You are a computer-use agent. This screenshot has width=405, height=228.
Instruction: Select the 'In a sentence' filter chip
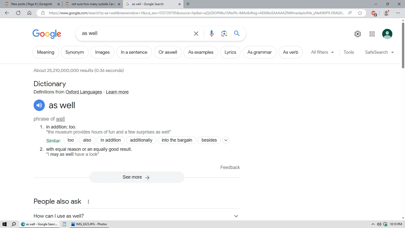click(x=134, y=52)
